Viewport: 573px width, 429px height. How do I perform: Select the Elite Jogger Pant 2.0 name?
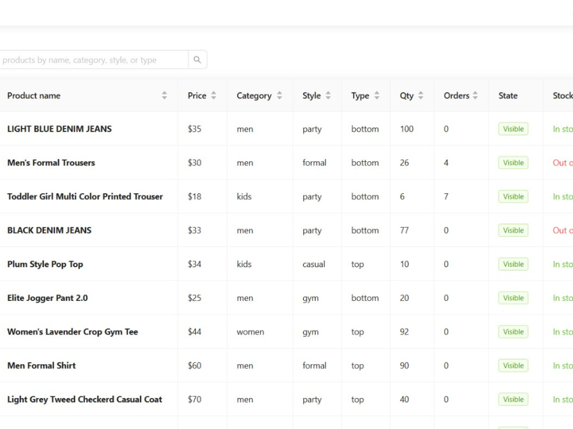[48, 298]
